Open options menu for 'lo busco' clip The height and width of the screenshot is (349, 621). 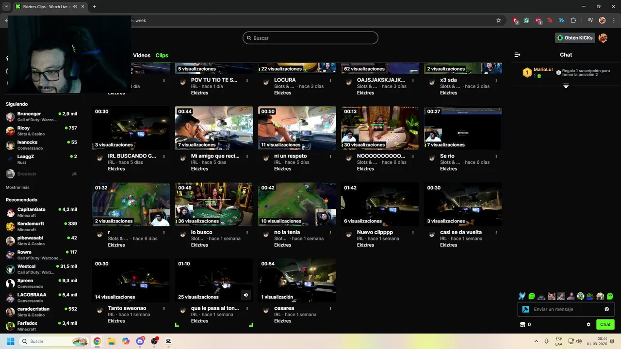pos(247,233)
